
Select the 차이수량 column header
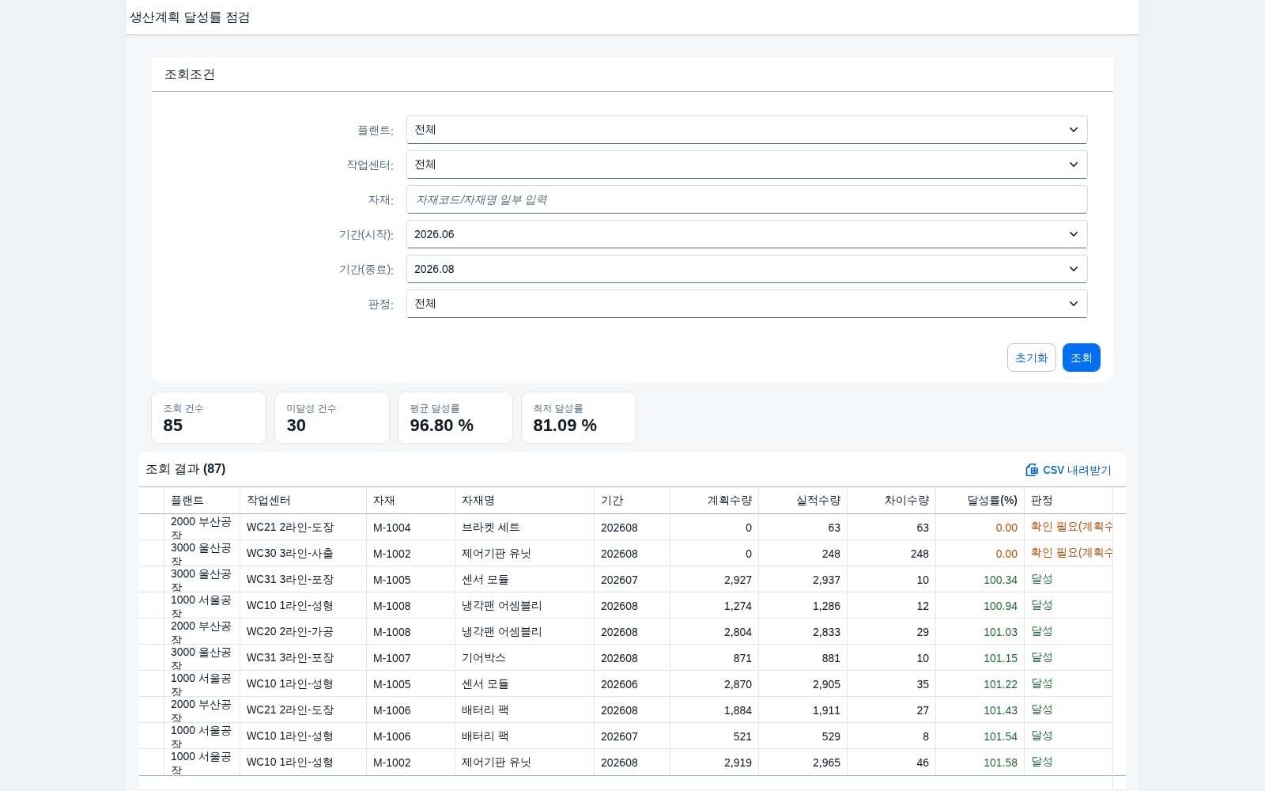coord(891,501)
